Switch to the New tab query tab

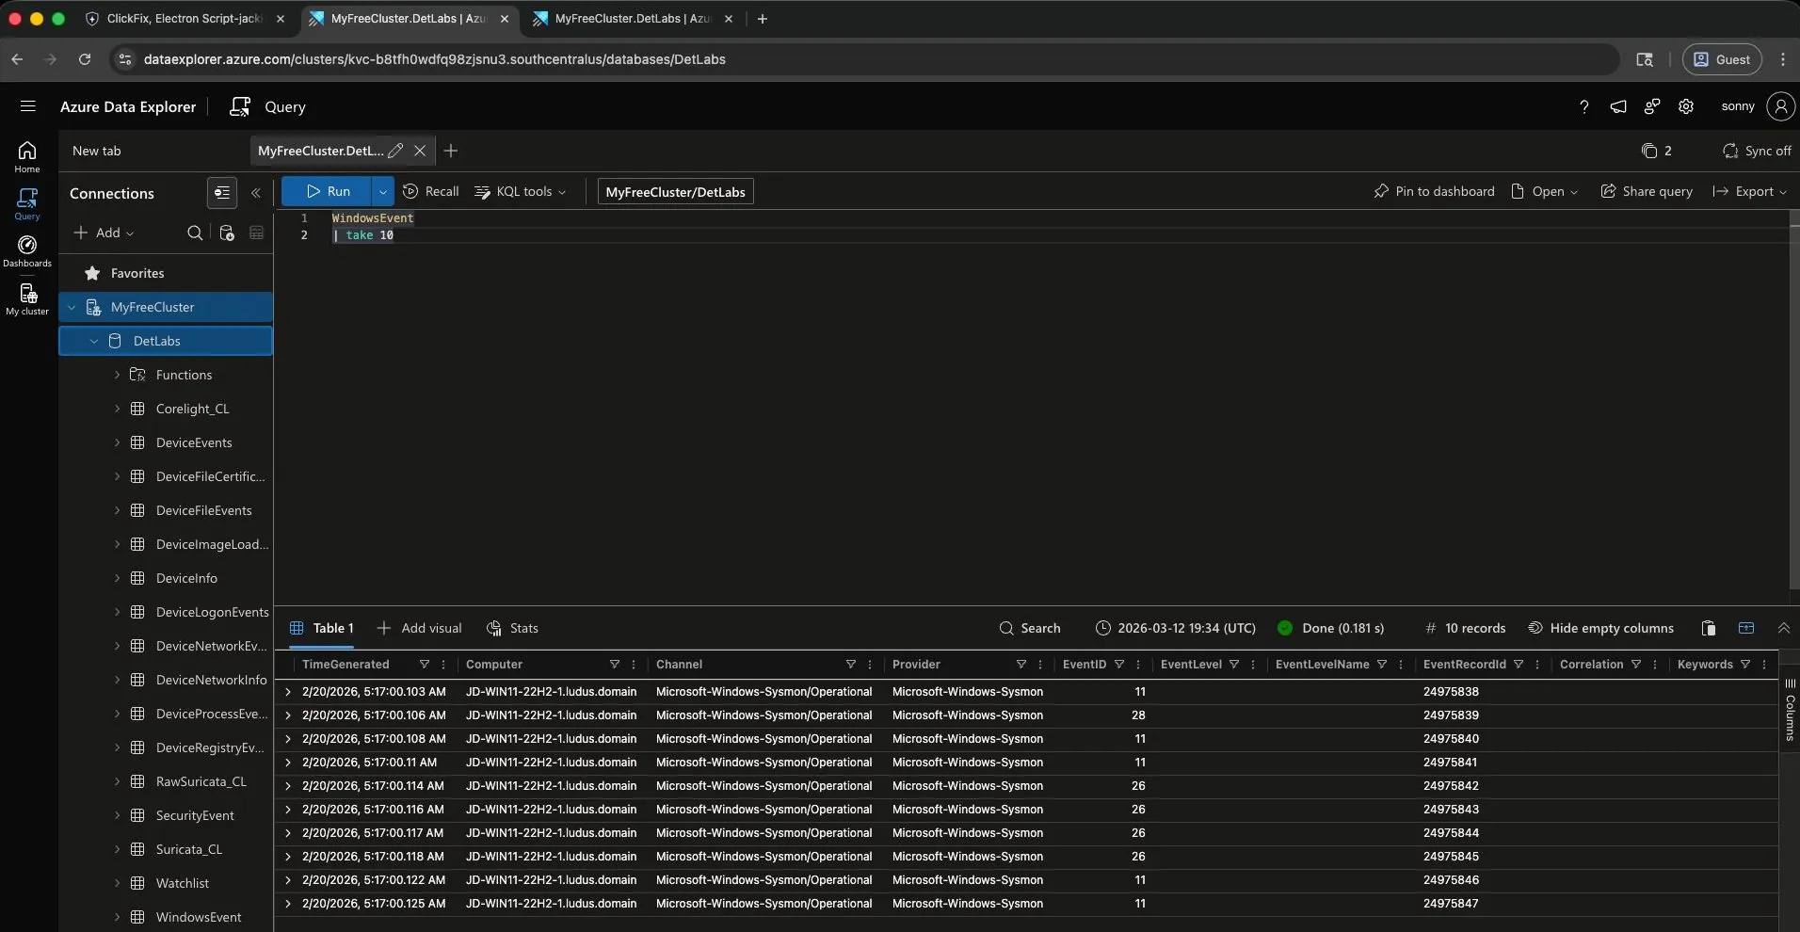coord(97,151)
